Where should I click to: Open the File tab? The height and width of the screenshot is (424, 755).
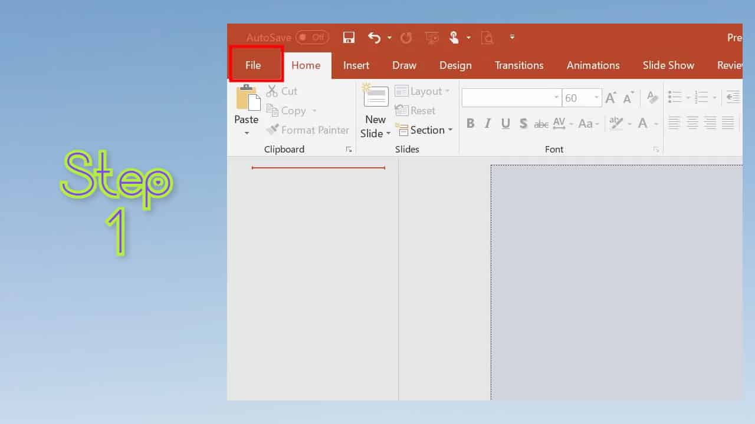(x=253, y=65)
